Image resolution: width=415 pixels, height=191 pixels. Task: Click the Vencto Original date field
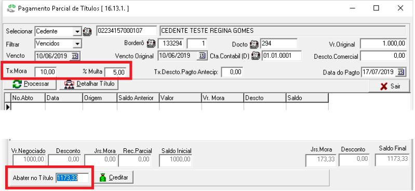(178, 56)
